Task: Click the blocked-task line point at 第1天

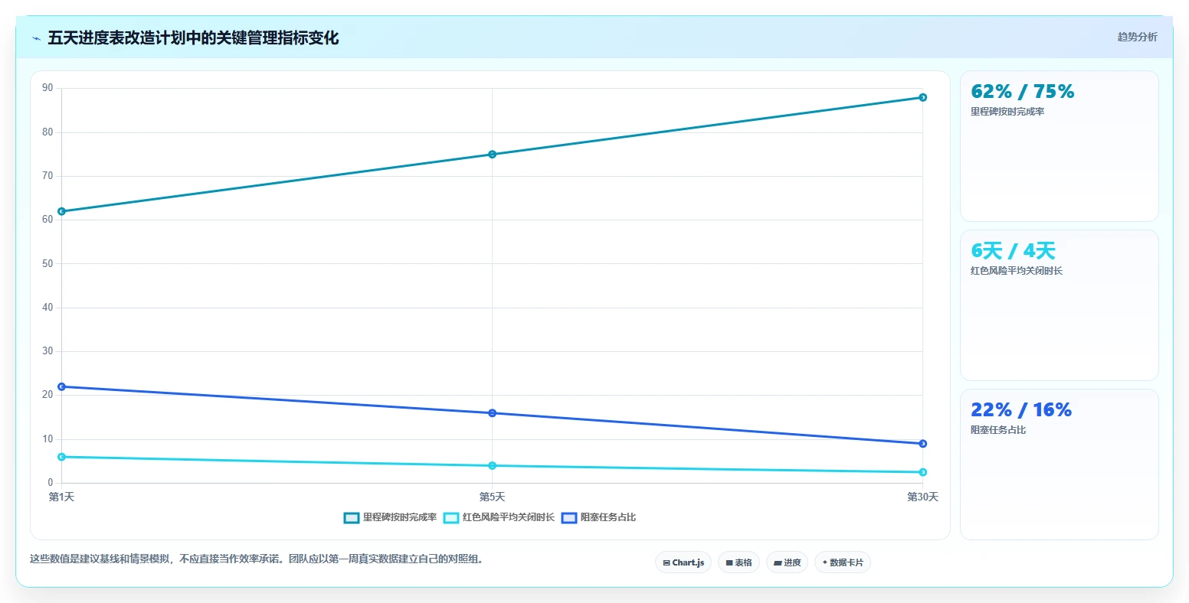Action: click(61, 386)
